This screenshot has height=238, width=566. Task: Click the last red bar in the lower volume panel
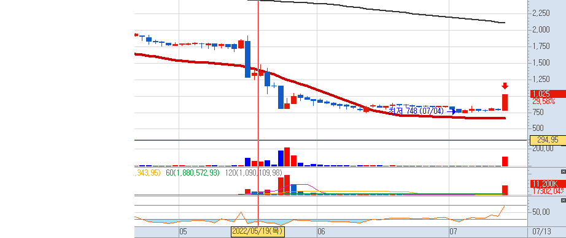point(505,190)
